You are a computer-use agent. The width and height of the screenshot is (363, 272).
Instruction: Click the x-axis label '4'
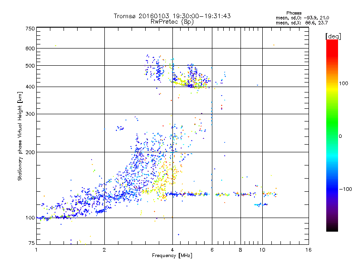(172, 250)
